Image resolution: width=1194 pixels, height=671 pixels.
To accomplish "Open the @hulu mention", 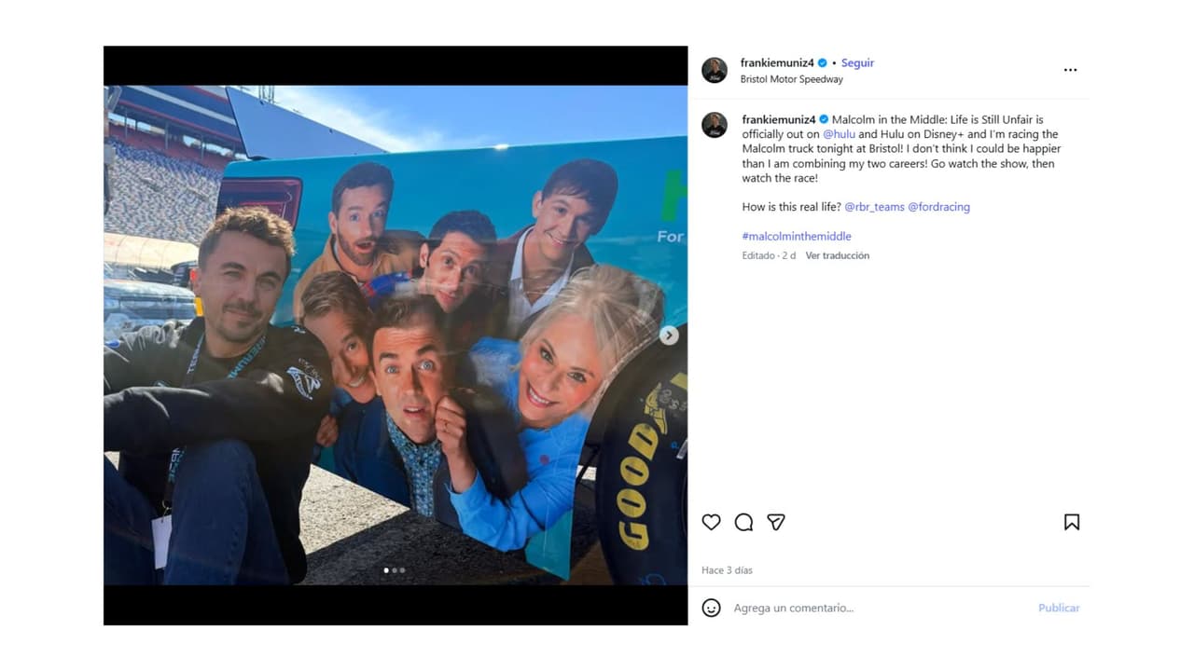I will point(839,134).
